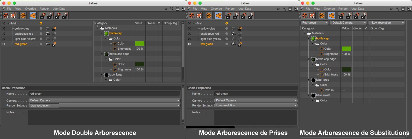Open Camera dropdown in left window Basic Properties
412x139 pixels.
104,101
